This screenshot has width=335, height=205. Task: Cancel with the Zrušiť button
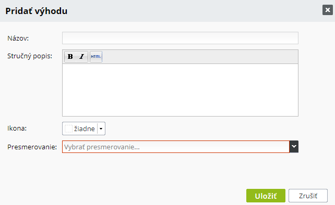pos(308,196)
